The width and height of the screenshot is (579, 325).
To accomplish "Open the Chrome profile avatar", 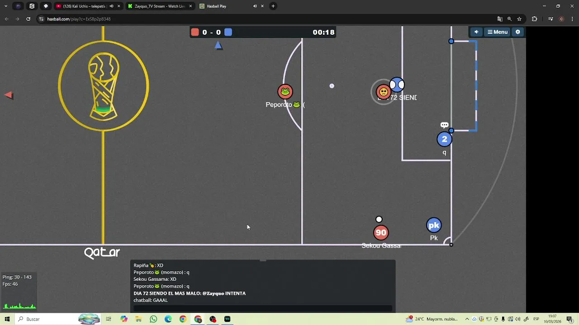I will tap(561, 19).
